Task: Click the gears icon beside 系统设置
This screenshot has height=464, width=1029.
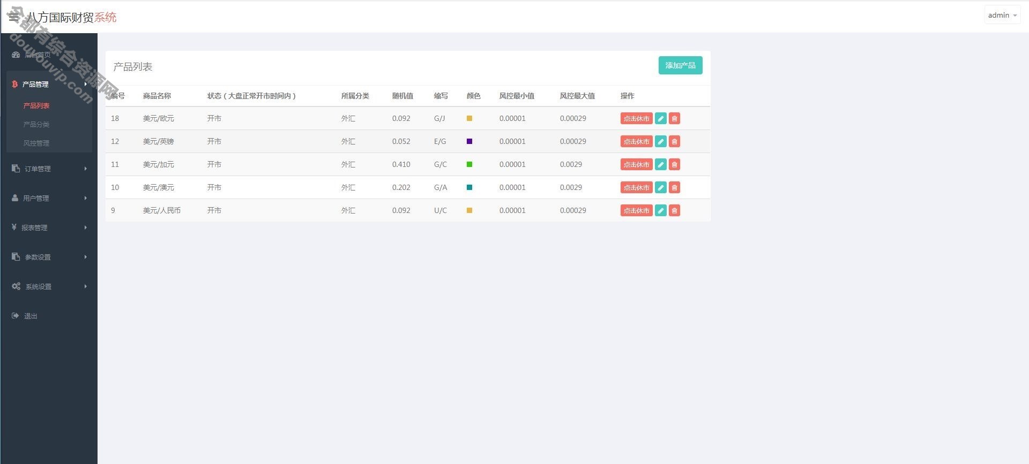Action: point(16,286)
